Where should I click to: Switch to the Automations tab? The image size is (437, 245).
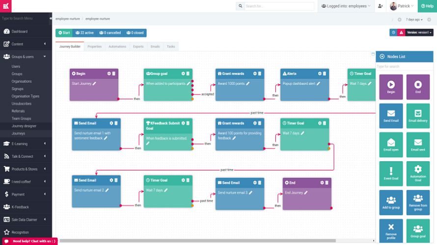117,47
